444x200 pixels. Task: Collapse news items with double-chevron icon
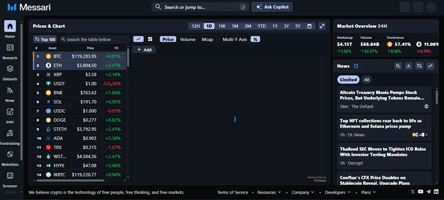pos(408,66)
